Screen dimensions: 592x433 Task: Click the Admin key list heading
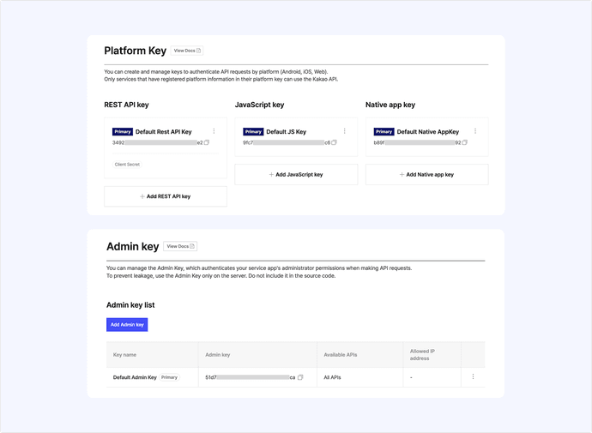(x=130, y=305)
